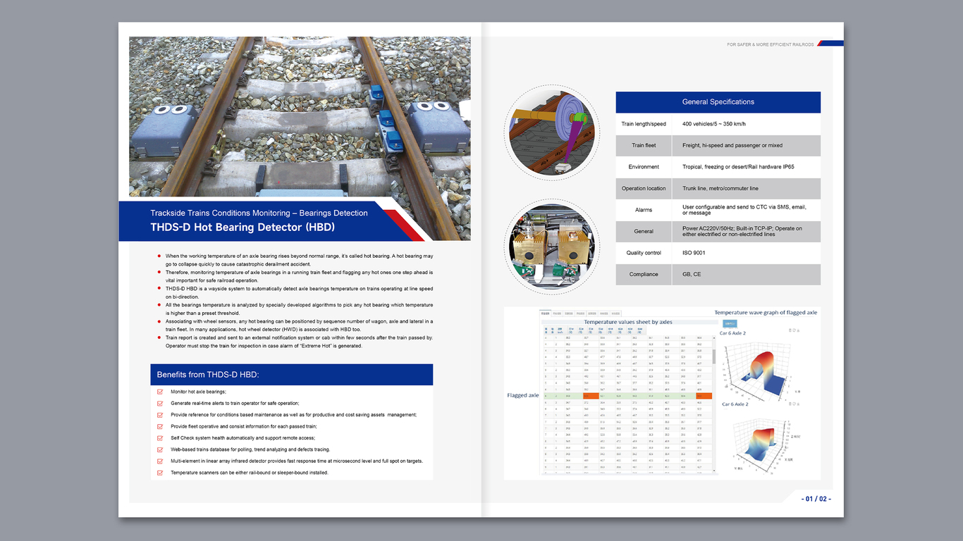
Task: Click 'Trunk line, metro/commuter line' value
Action: (720, 189)
